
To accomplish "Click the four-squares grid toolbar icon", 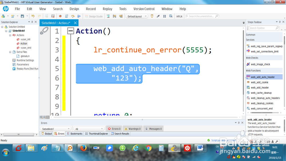I will pos(164,16).
